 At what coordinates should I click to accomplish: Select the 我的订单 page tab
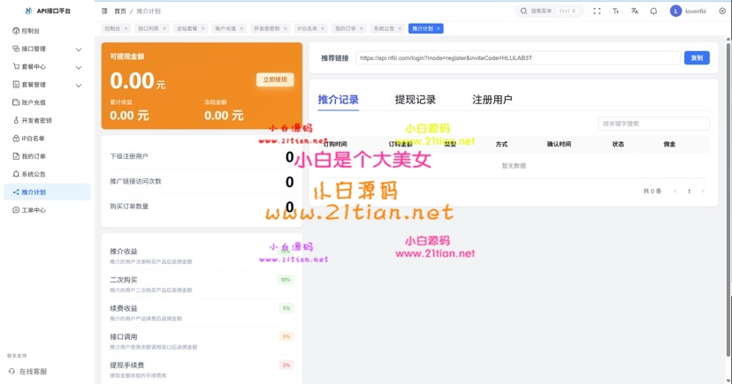(x=345, y=28)
